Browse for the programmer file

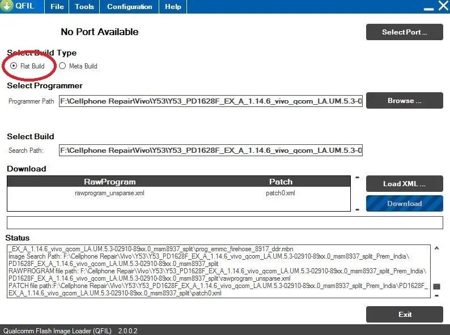click(x=404, y=101)
